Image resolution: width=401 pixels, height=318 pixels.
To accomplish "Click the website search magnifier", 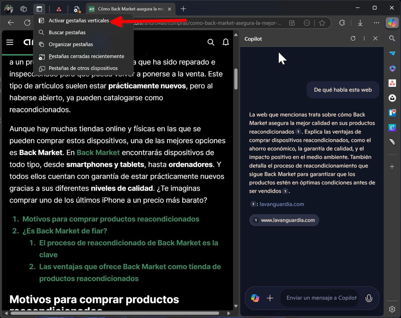I will point(211,42).
